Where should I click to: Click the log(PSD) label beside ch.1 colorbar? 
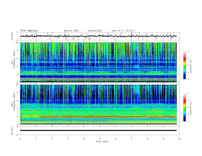(191, 66)
